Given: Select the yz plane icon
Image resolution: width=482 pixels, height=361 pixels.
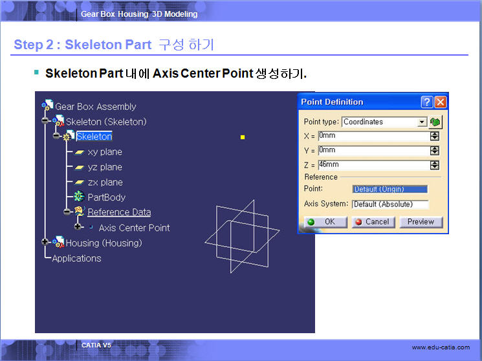Looking at the screenshot, I should pyautogui.click(x=79, y=167).
